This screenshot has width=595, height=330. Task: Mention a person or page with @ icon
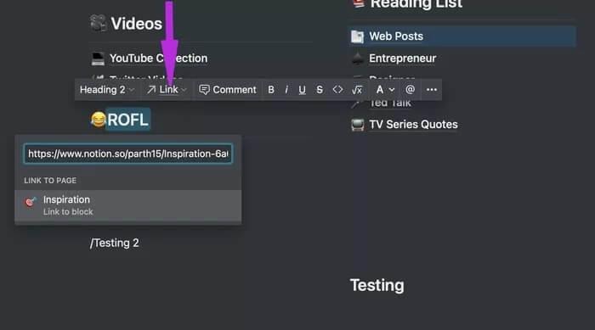410,90
